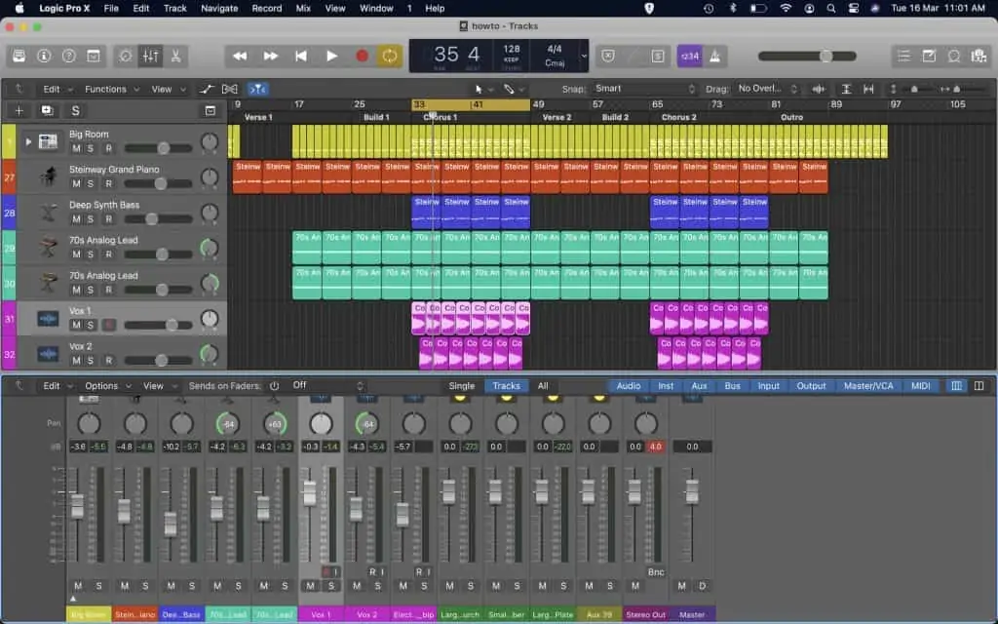Switch mixer to All view
This screenshot has width=998, height=624.
[x=543, y=386]
